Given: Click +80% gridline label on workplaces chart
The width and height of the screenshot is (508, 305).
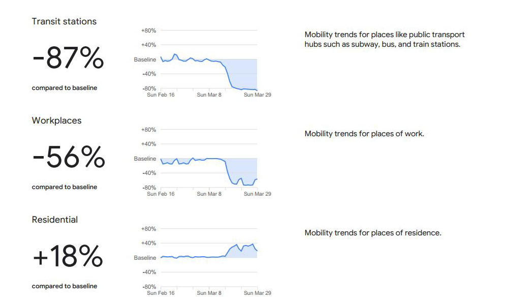Looking at the screenshot, I should (148, 130).
